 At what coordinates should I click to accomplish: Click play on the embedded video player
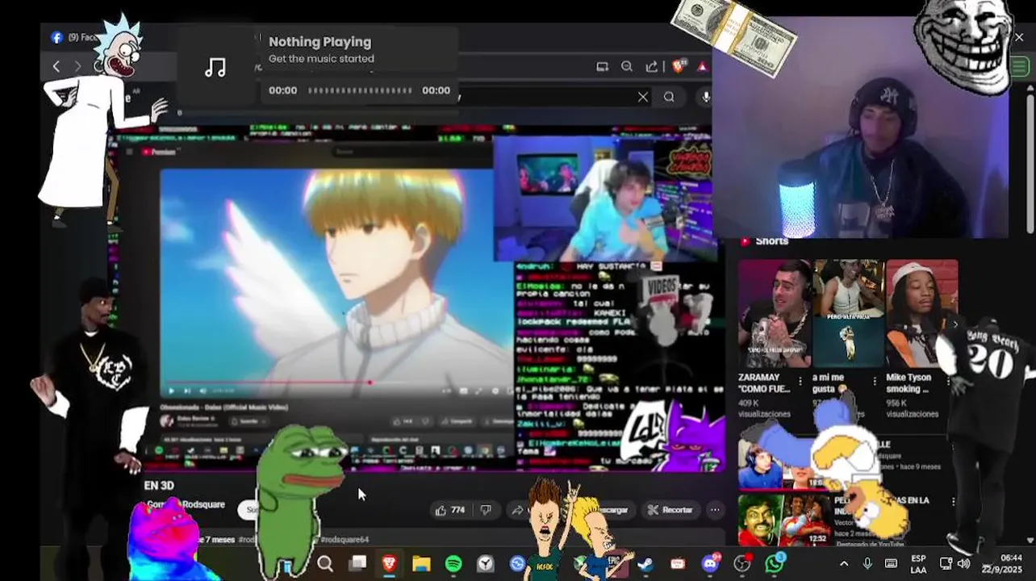171,391
